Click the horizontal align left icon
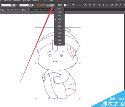This screenshot has width=125, height=107. 85,5
